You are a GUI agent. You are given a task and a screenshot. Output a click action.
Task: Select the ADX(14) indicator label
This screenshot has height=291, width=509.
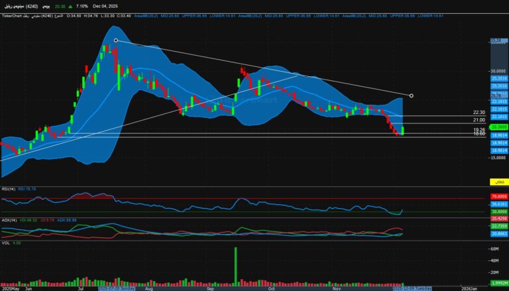(x=9, y=219)
